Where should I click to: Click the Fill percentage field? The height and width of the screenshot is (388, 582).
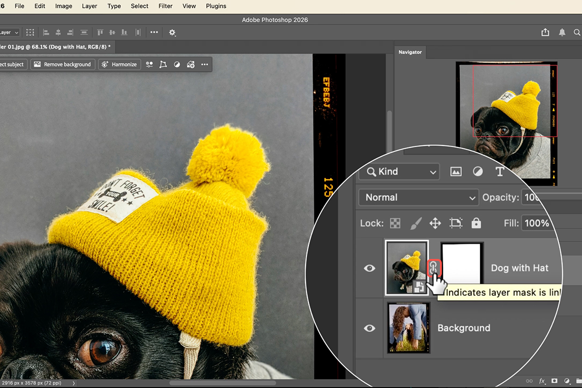pyautogui.click(x=536, y=223)
